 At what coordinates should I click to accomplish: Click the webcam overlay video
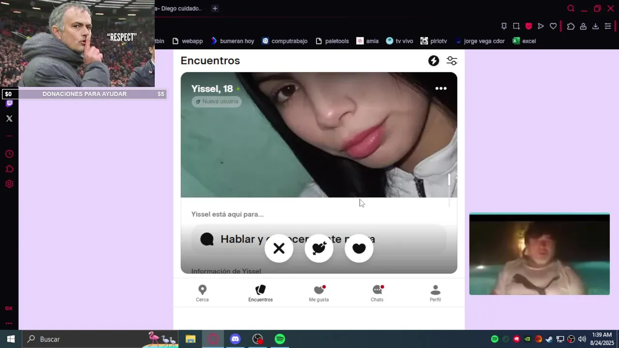tap(539, 254)
